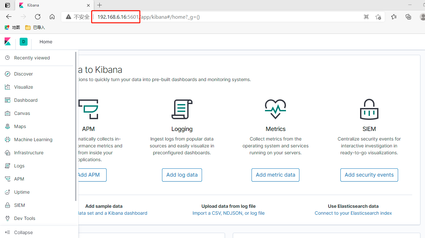Click the APM sidebar icon
The width and height of the screenshot is (425, 238).
[x=8, y=179]
